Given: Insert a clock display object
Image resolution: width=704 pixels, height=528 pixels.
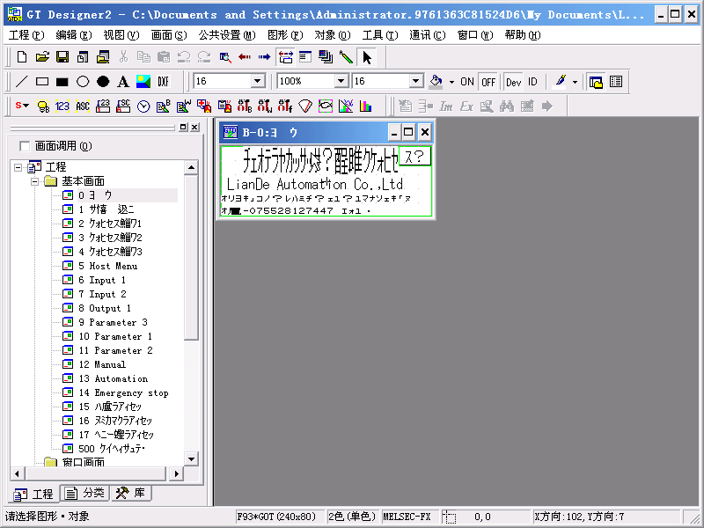Looking at the screenshot, I should click(143, 106).
